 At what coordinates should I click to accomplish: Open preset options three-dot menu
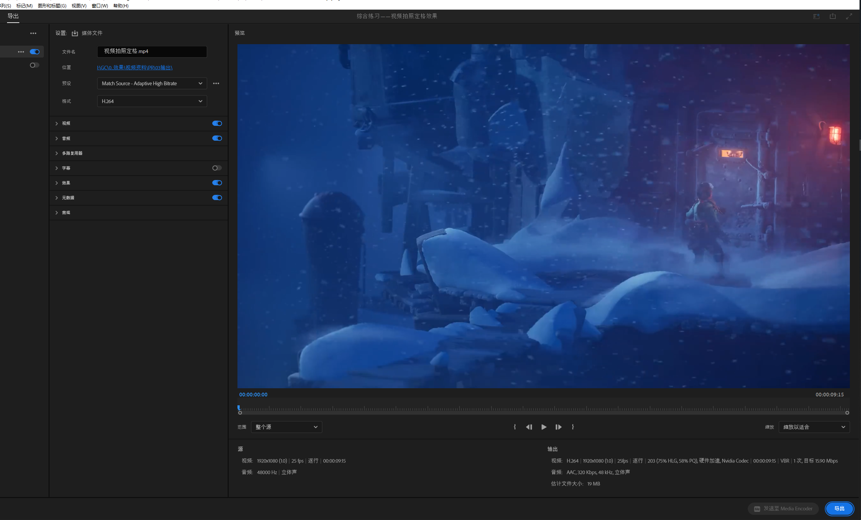(216, 84)
